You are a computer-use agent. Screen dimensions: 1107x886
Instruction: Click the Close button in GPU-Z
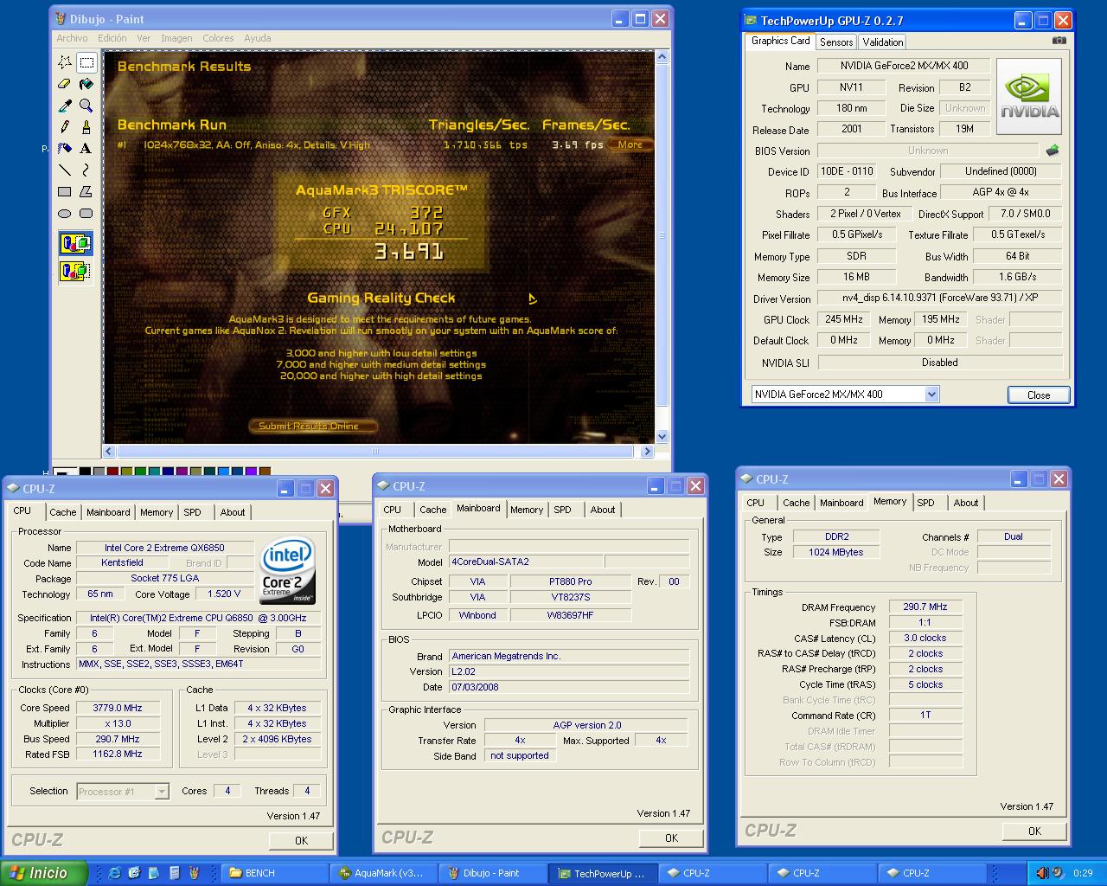[x=1039, y=395]
